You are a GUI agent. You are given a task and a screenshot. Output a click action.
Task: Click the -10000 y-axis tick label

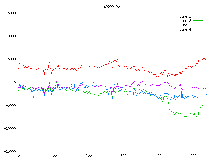(9, 128)
